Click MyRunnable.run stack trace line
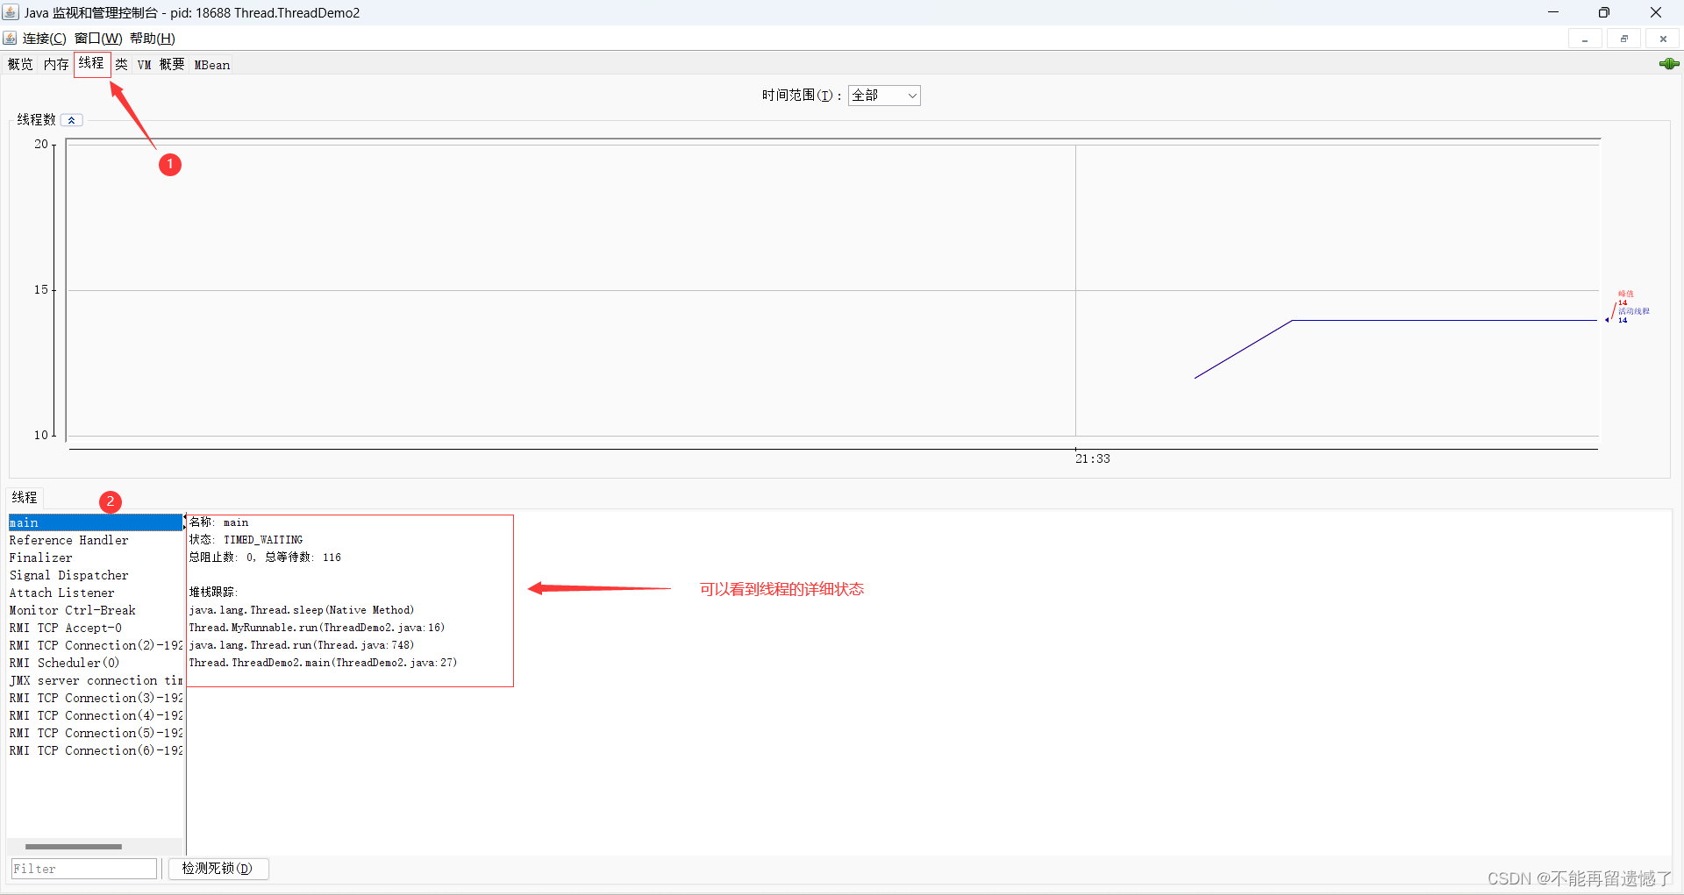1684x895 pixels. 317,628
